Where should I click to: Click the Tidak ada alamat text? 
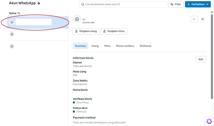(82, 66)
